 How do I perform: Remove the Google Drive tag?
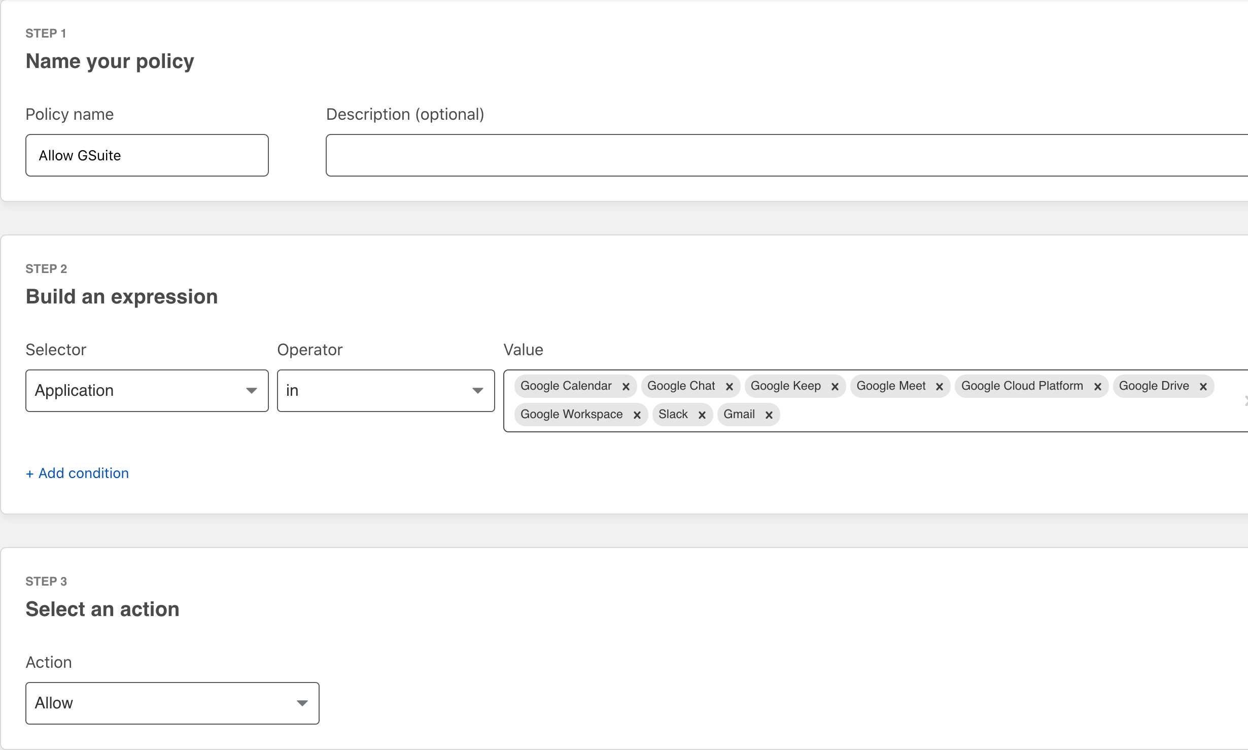(x=1203, y=387)
